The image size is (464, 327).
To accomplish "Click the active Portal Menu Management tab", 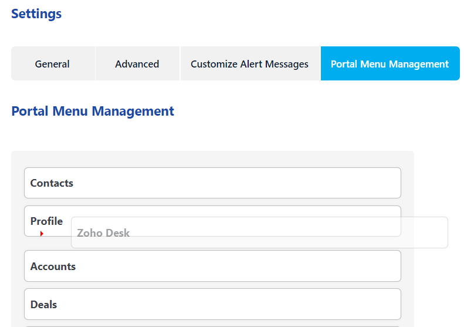I will pos(390,63).
